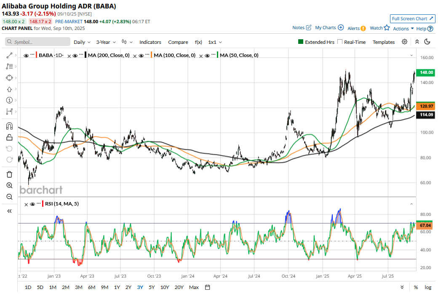Click the MA 100 orange color swatch
Image resolution: width=438 pixels, height=297 pixels.
click(151, 55)
